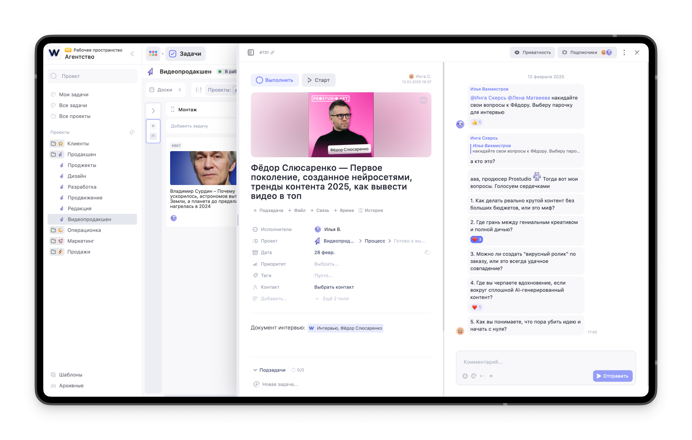
Task: Toggle thumbs-up reaction on first comment
Action: click(x=476, y=122)
